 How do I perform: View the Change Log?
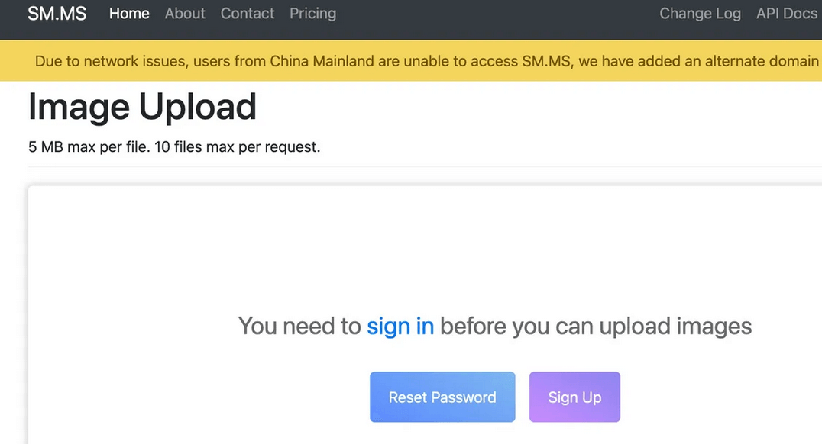pyautogui.click(x=700, y=14)
